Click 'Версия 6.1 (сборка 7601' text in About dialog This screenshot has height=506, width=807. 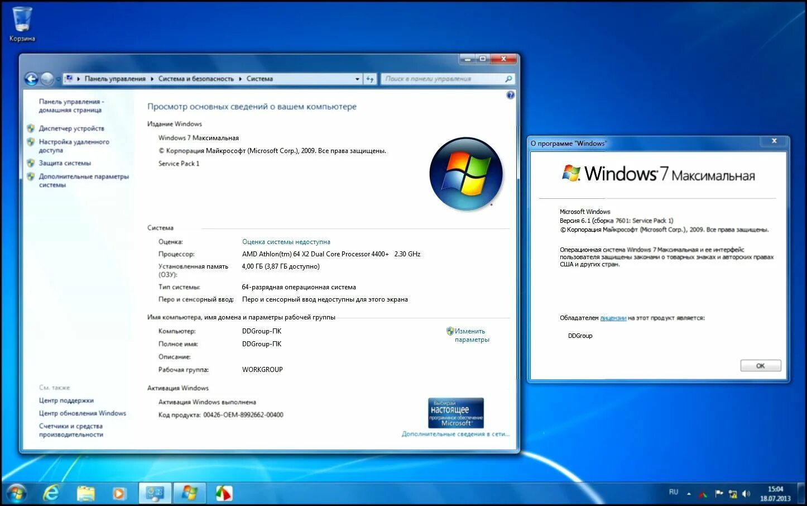pyautogui.click(x=594, y=221)
